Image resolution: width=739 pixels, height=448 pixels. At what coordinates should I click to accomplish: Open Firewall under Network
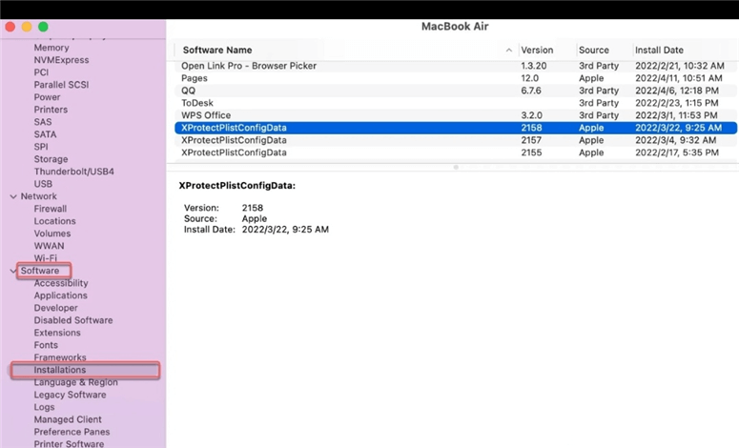51,209
